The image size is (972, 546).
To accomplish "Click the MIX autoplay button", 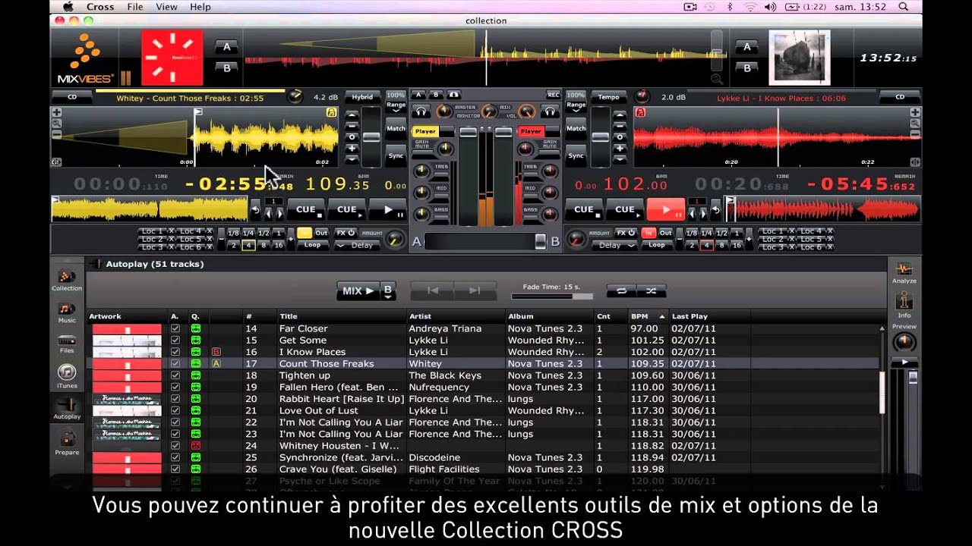I will tap(358, 290).
